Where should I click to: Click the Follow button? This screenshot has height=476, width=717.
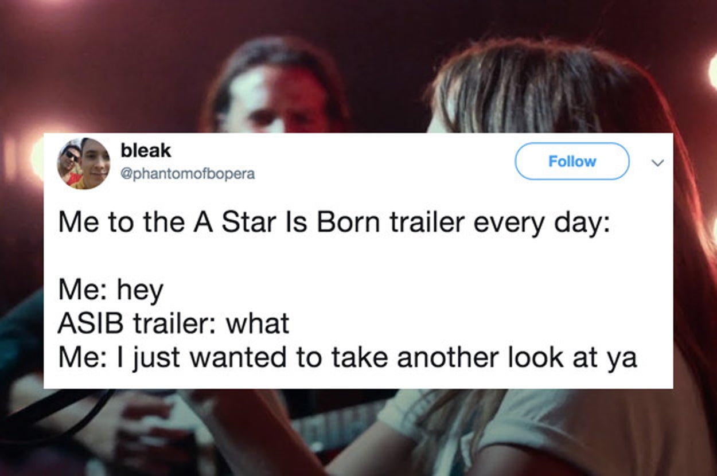pos(572,161)
